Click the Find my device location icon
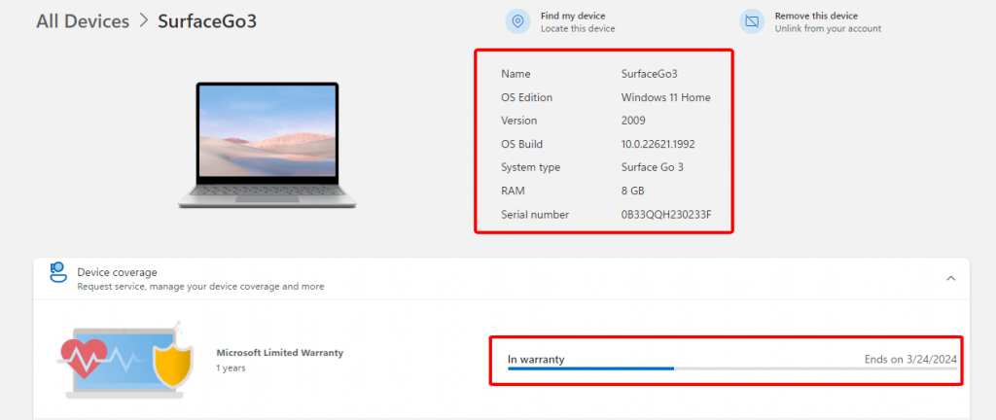This screenshot has height=420, width=996. point(517,21)
